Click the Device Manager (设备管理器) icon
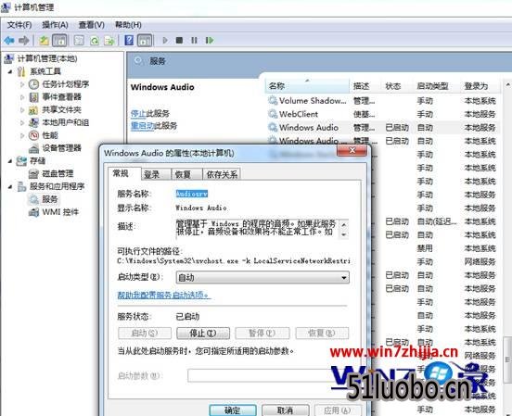 tap(33, 148)
